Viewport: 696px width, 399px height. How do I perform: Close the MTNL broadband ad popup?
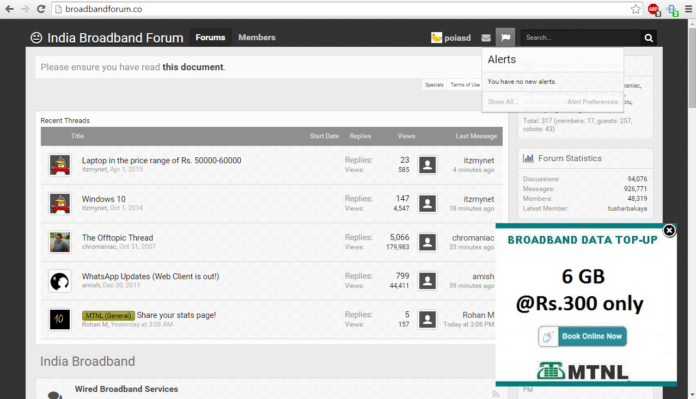(669, 230)
